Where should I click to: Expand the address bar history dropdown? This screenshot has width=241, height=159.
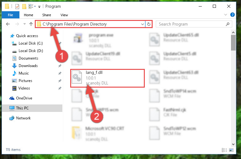click(143, 24)
